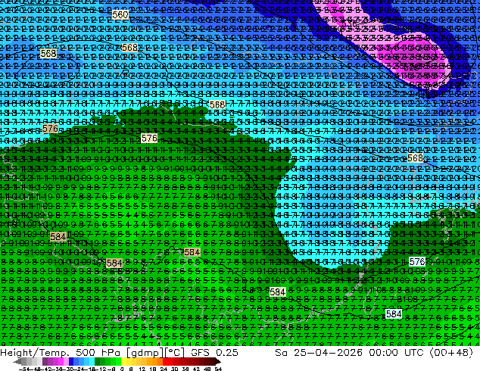Click the '00:00 UTC' time text
The width and height of the screenshot is (480, 371).
[x=396, y=353]
